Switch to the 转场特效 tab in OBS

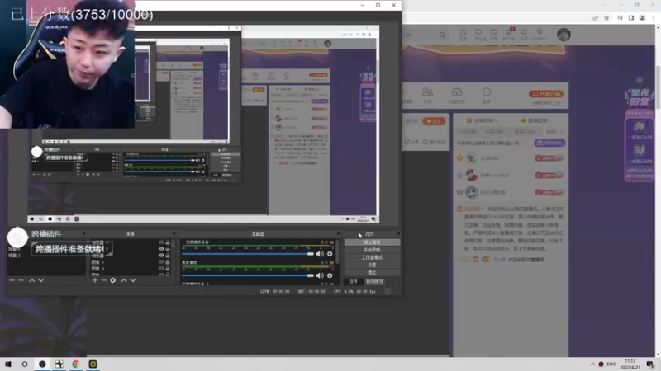point(374,282)
